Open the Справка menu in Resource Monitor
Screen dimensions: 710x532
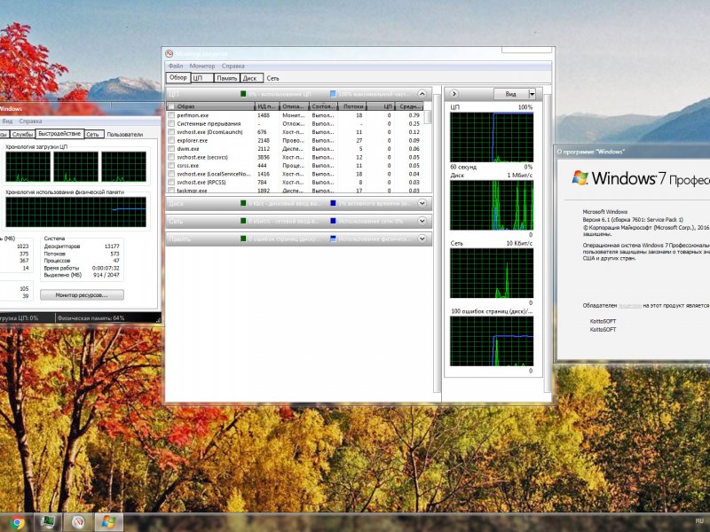[x=233, y=66]
